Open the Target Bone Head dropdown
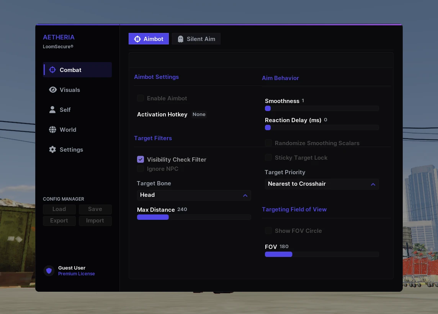The image size is (438, 314). (194, 195)
